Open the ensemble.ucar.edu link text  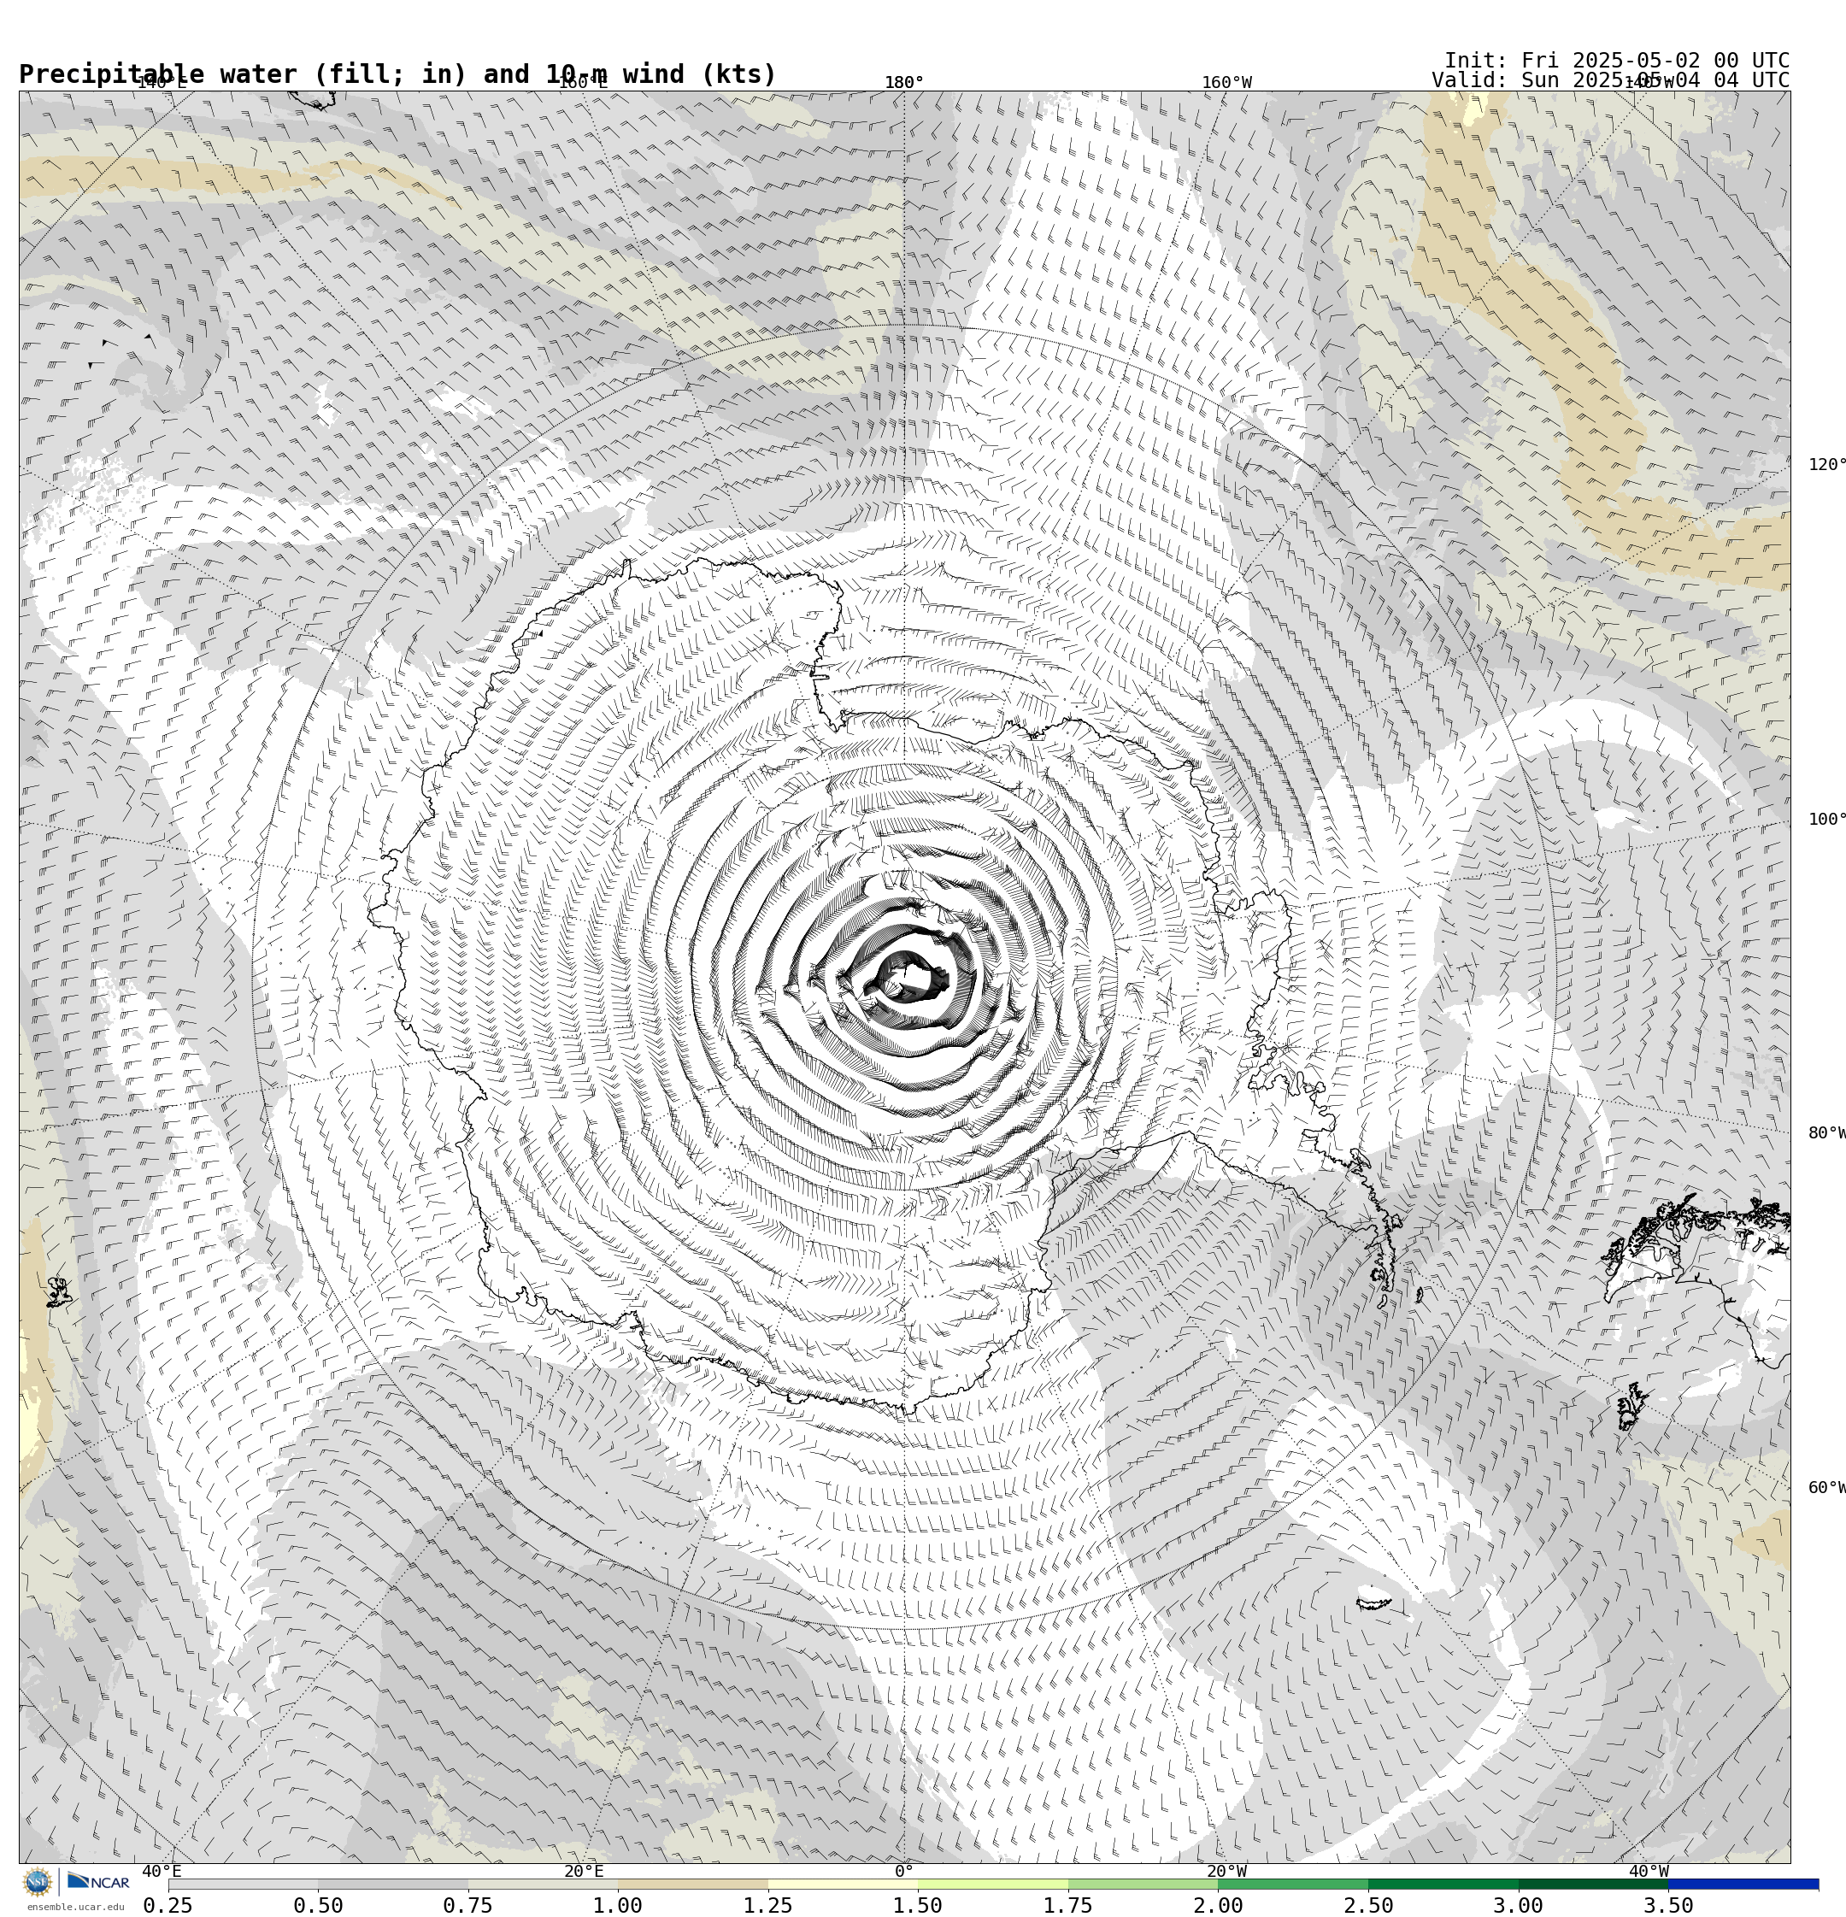click(75, 1908)
